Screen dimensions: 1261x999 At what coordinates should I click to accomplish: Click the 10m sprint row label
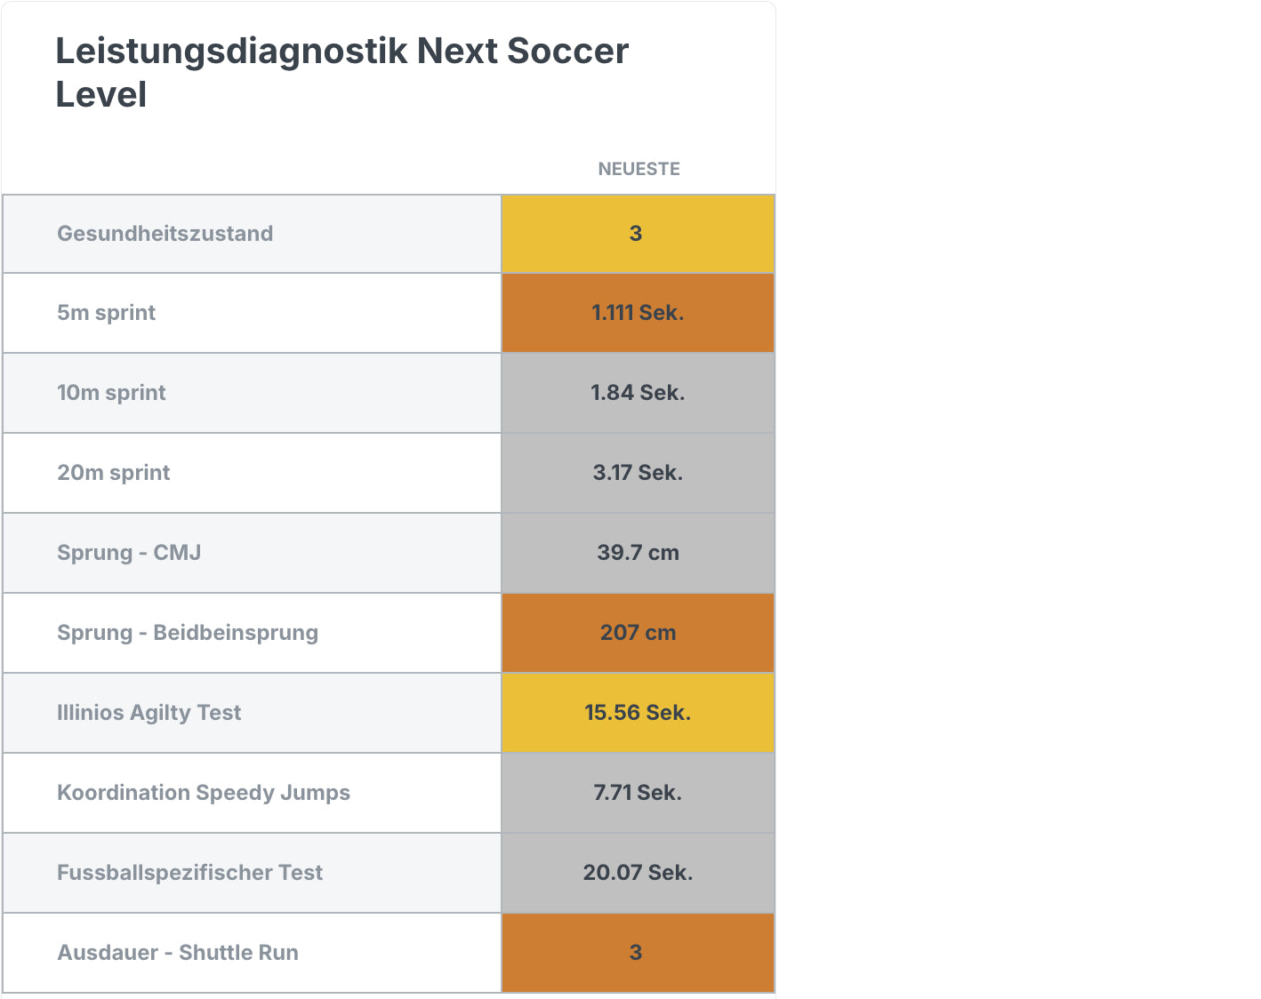112,393
